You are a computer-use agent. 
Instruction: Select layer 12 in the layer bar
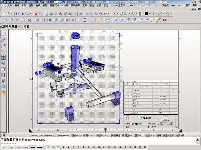pos(109,147)
